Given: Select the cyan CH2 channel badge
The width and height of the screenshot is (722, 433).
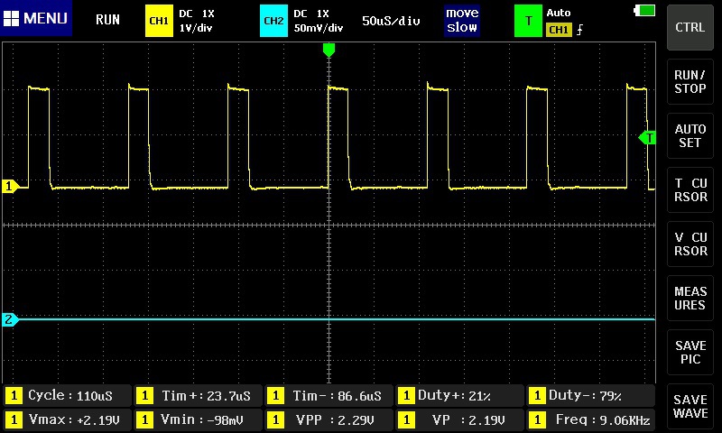Looking at the screenshot, I should (273, 20).
